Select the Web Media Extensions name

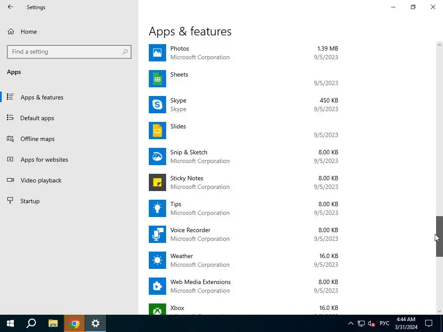(x=201, y=282)
